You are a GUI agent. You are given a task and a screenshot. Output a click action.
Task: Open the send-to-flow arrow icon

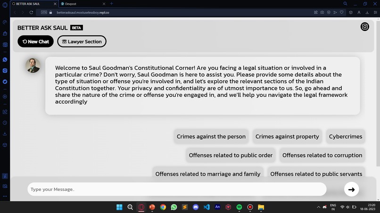(x=335, y=12)
